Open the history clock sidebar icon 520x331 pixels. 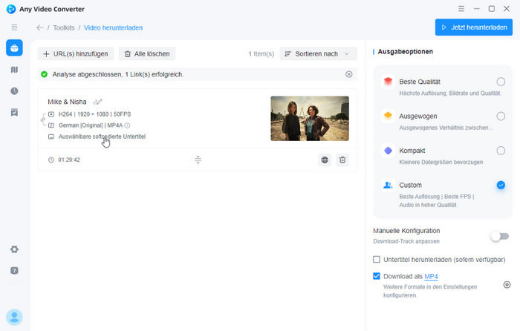click(x=14, y=91)
